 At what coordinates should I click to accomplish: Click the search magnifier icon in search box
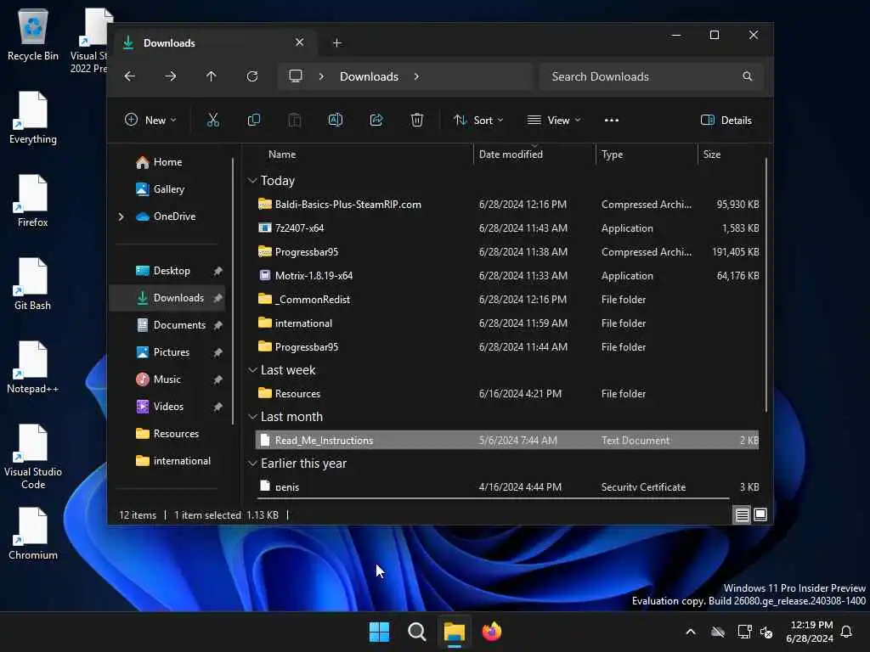748,76
